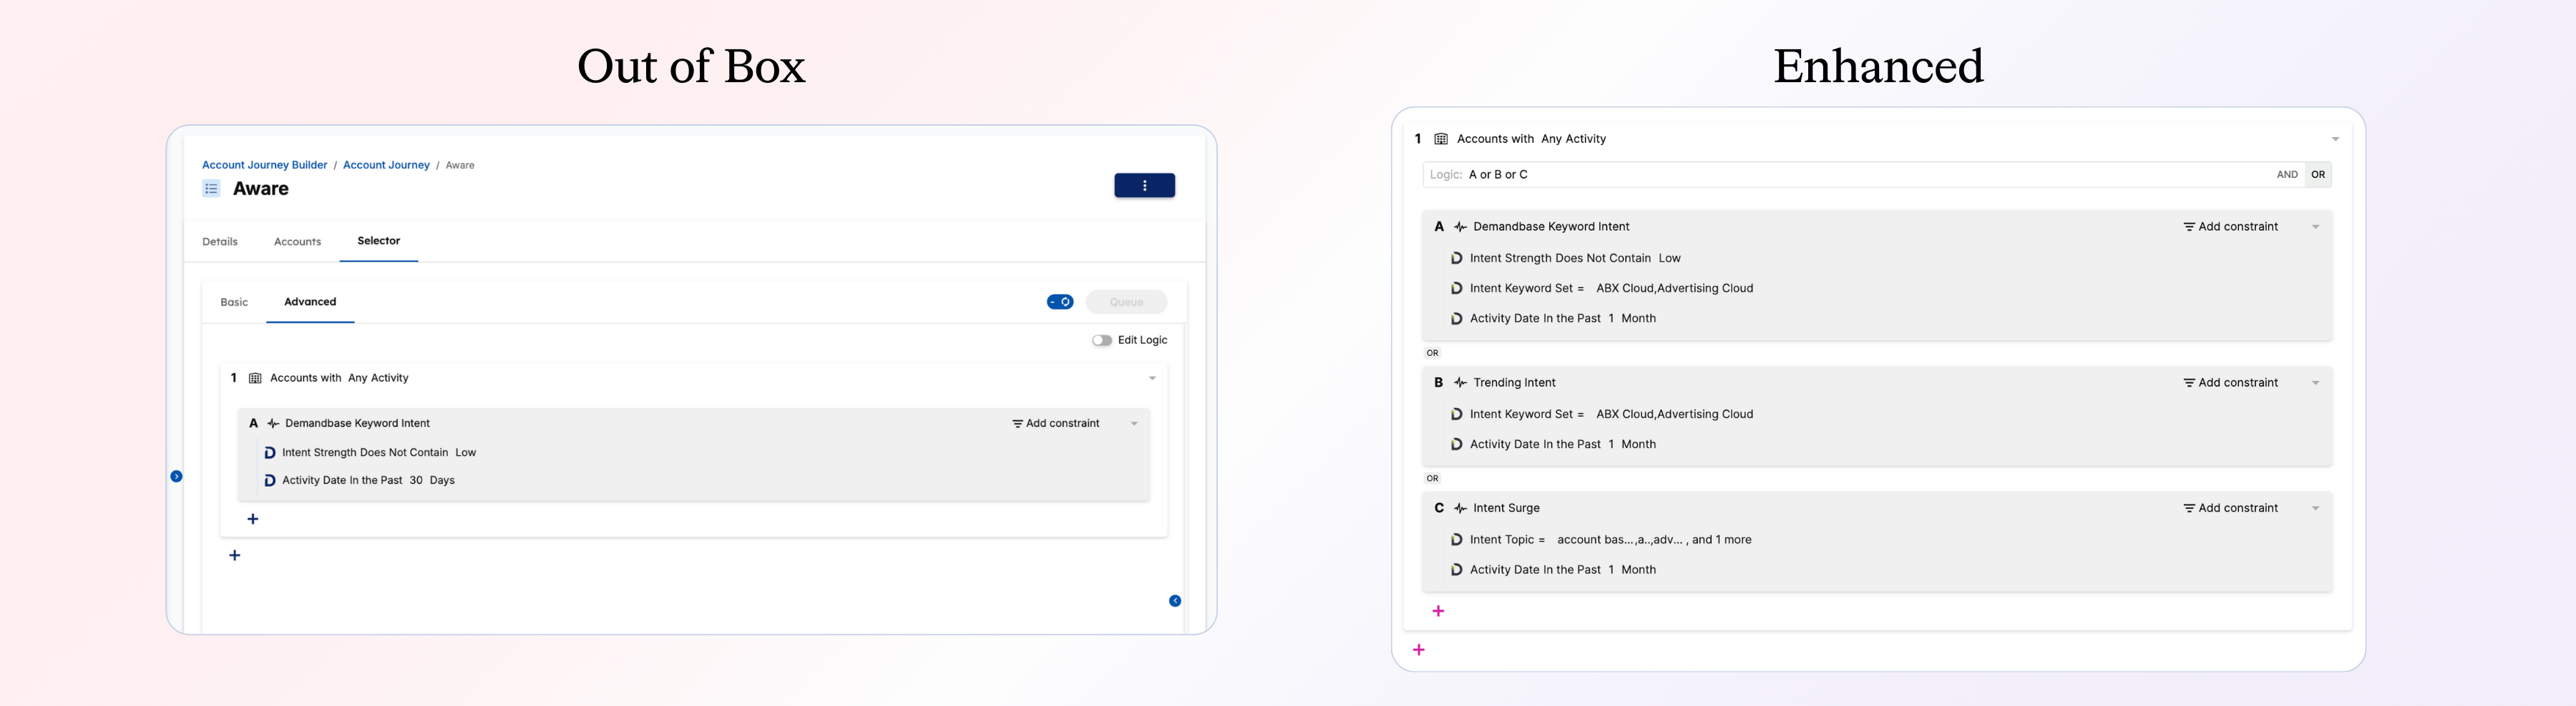
Task: Click the three-dot more options button
Action: 1144,186
